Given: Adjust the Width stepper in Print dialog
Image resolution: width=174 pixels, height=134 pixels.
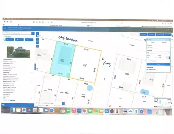Looking at the screenshot, I should click(x=156, y=58).
